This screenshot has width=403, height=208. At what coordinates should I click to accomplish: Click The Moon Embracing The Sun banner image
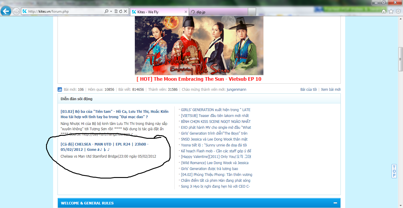[199, 46]
